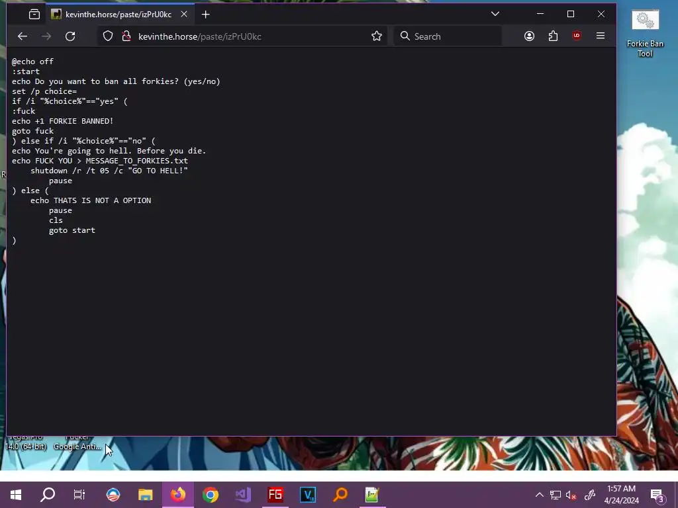Image resolution: width=678 pixels, height=508 pixels.
Task: Open the network status tray icon
Action: (556, 495)
